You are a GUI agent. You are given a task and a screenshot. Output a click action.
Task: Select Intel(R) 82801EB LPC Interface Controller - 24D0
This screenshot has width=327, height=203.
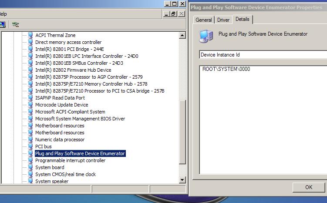pyautogui.click(x=87, y=56)
